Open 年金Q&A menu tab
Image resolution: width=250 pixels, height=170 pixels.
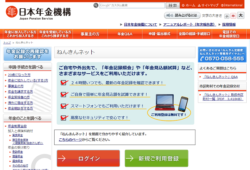click(x=125, y=34)
